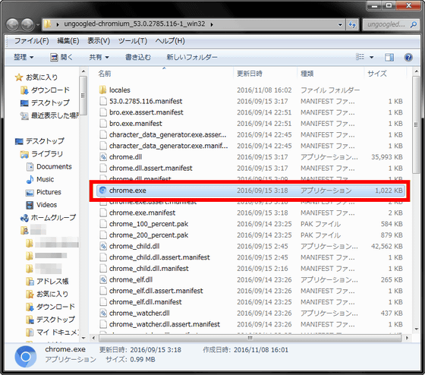Click the ライブラリ icon in sidebar

(24, 154)
